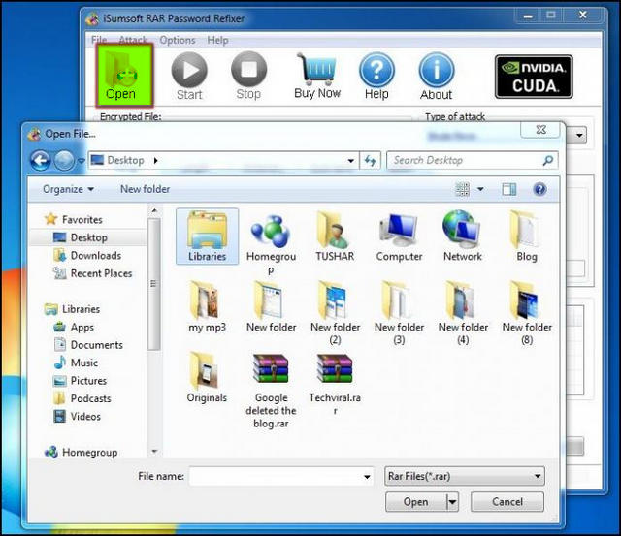Select the New folder (3) item
This screenshot has width=621, height=536.
pyautogui.click(x=399, y=313)
